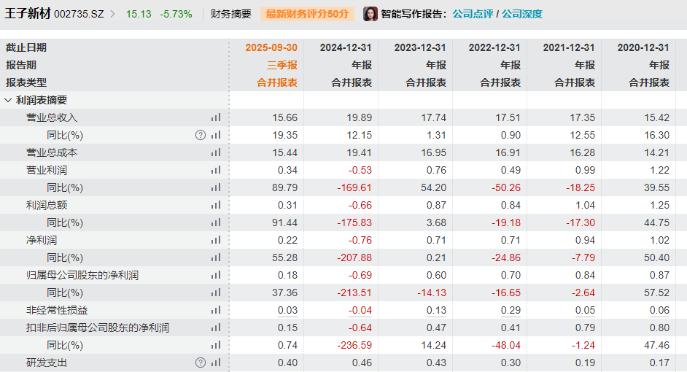Click value -169.61 in 营业利润 同比 row

(354, 187)
